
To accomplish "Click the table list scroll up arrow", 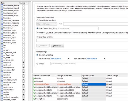I will click(29, 3).
